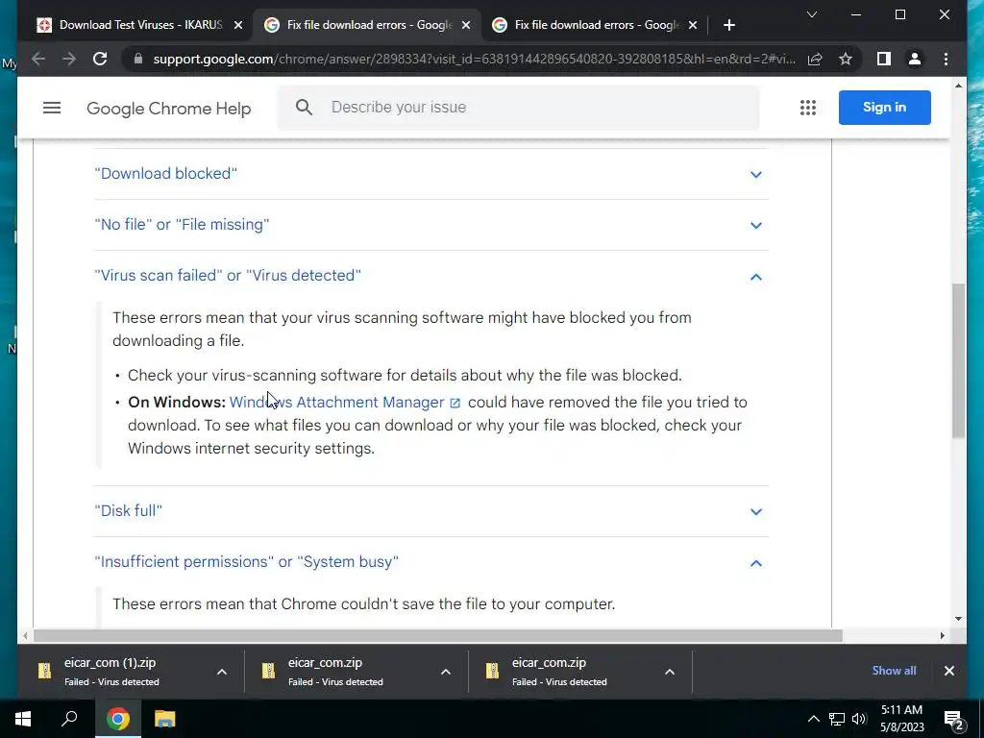Open the hamburger main menu in Chrome Help

[x=52, y=108]
